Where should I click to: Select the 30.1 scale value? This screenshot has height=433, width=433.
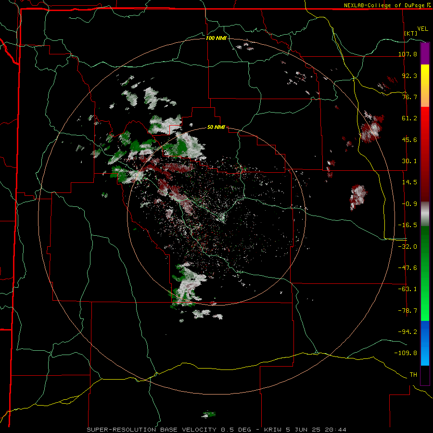[409, 161]
